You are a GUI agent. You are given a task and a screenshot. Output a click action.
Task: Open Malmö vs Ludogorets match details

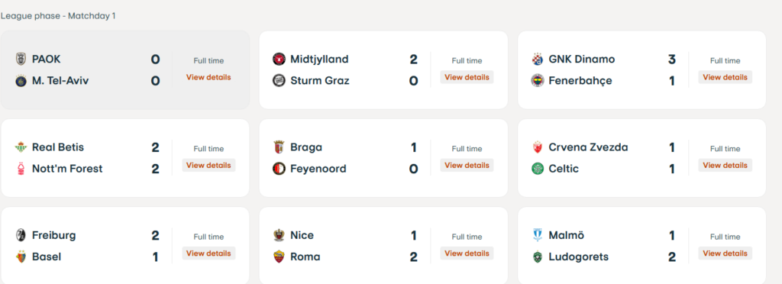coord(725,253)
